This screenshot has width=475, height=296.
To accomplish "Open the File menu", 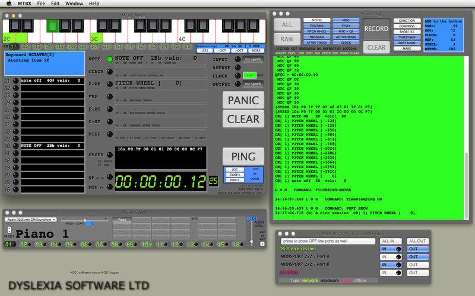I will point(42,4).
